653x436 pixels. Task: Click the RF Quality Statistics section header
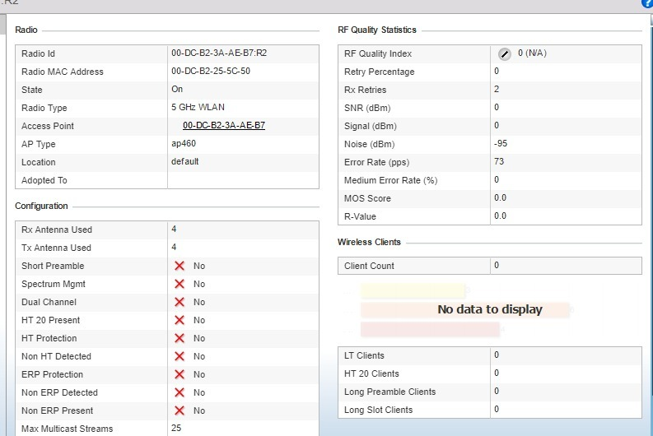(x=377, y=30)
